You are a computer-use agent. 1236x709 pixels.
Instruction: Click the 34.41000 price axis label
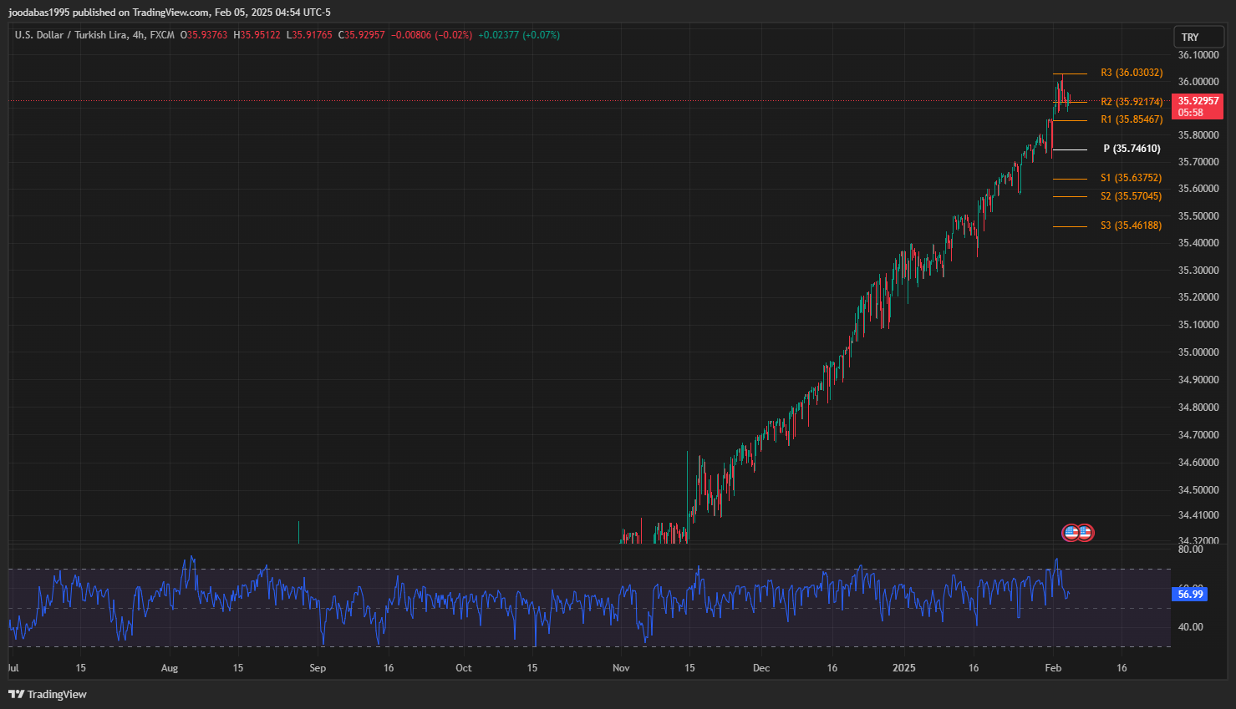1198,515
